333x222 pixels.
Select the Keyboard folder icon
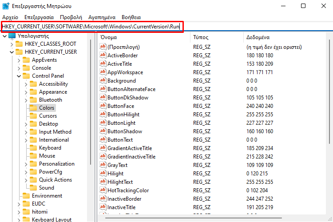click(33, 148)
